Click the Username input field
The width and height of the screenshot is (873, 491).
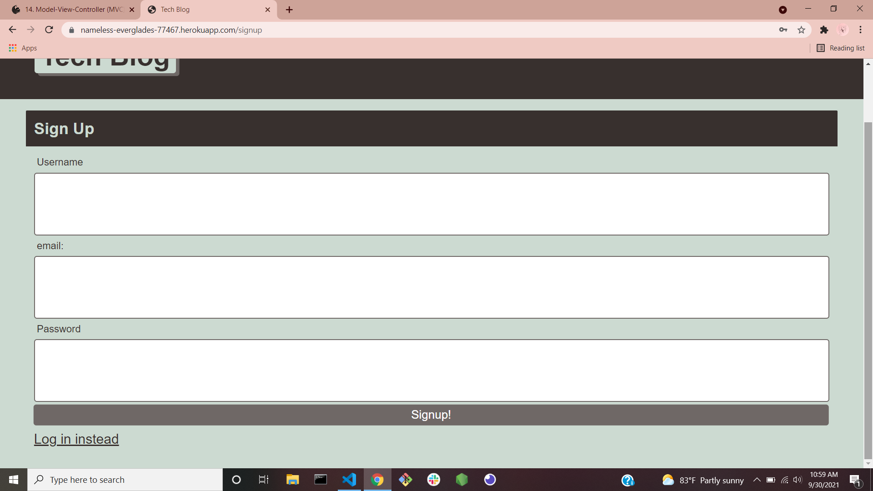tap(431, 204)
